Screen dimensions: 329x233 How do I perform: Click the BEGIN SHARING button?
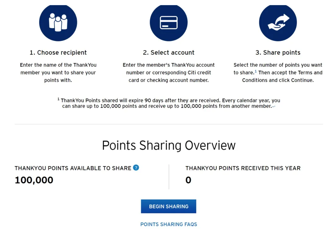point(168,207)
